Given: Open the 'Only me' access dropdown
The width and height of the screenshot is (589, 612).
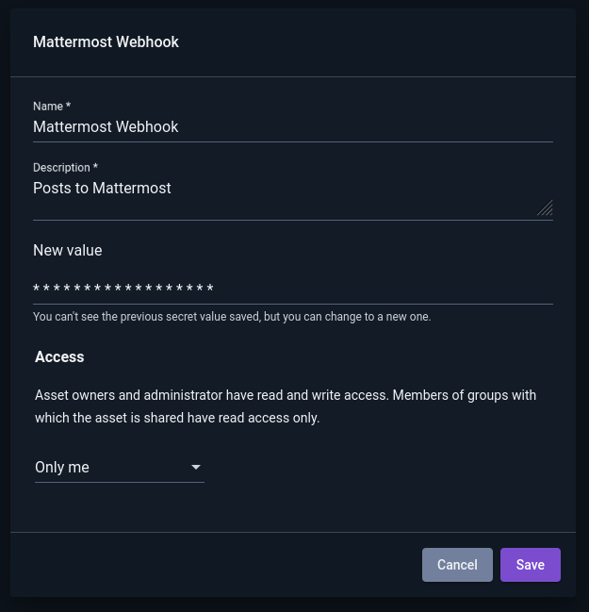Looking at the screenshot, I should [x=120, y=467].
